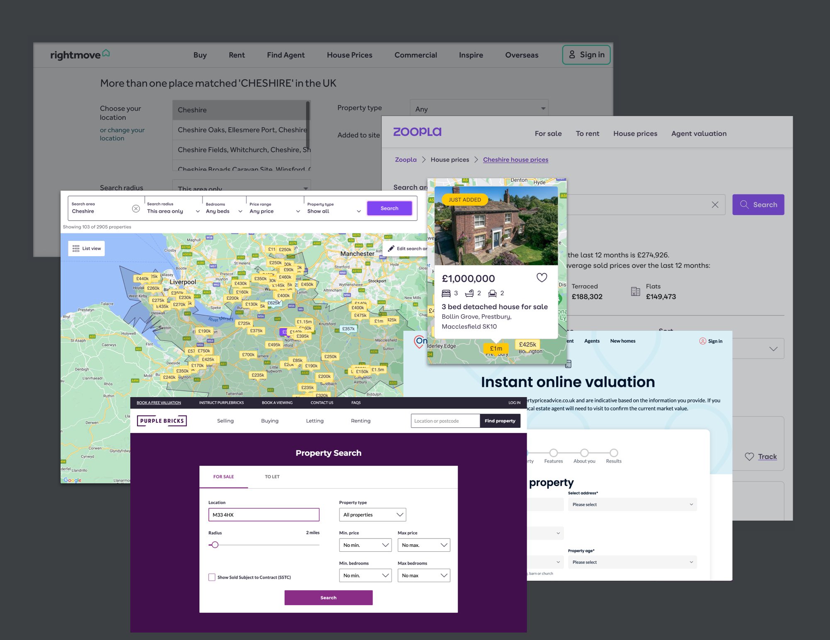
Task: Open rightmove House Prices menu
Action: point(349,55)
